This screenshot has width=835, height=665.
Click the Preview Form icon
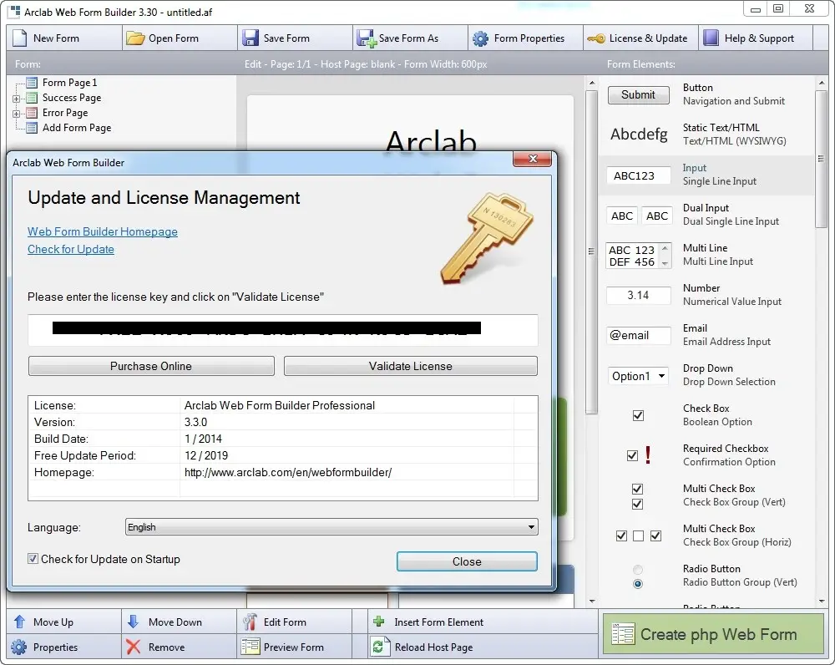250,647
